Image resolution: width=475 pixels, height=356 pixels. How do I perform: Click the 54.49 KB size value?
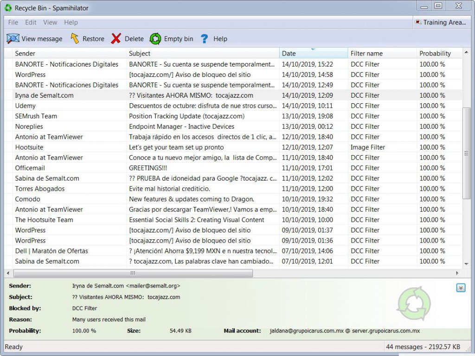[x=180, y=331]
